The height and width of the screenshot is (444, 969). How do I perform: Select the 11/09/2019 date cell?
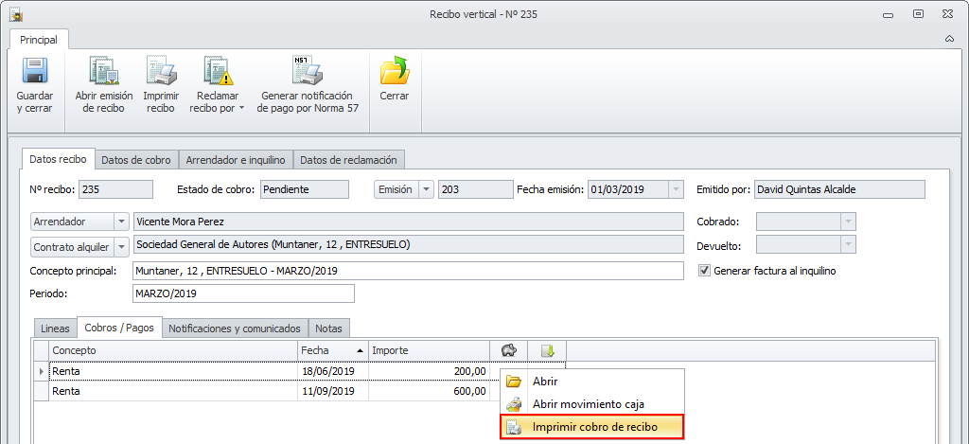(332, 391)
